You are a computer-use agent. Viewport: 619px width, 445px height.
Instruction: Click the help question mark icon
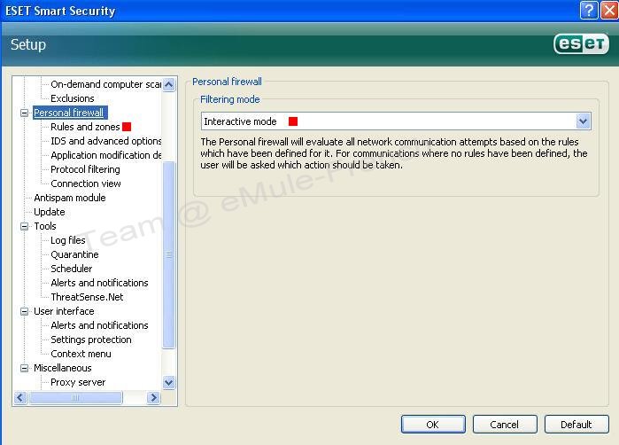(589, 11)
